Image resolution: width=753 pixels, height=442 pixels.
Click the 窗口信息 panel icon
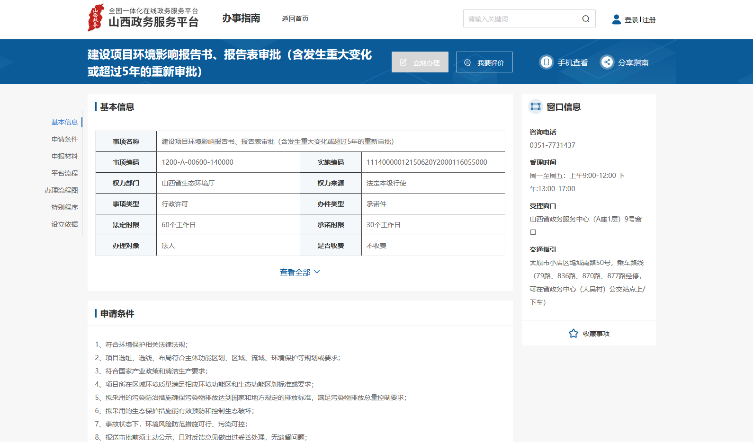pyautogui.click(x=536, y=106)
